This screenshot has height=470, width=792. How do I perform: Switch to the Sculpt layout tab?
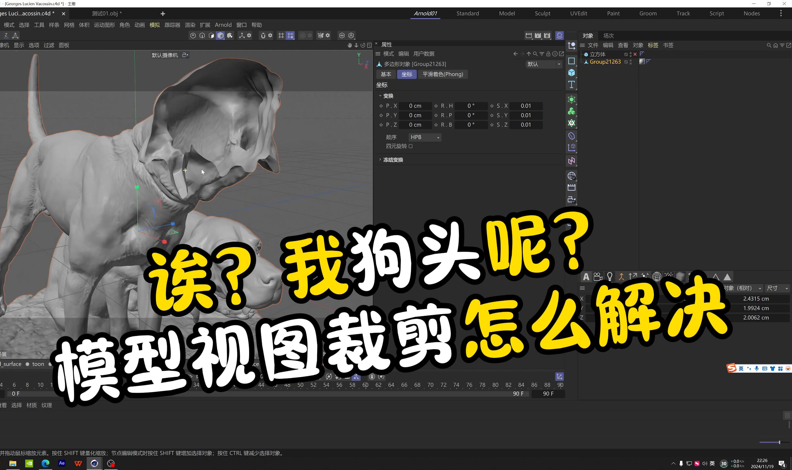click(x=542, y=13)
